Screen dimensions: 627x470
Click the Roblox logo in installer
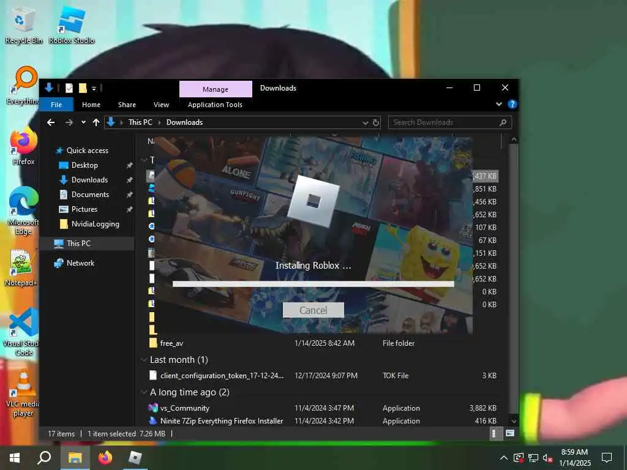313,201
